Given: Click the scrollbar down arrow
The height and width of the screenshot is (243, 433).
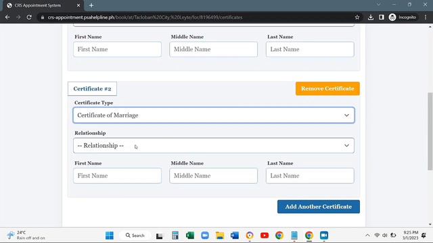Looking at the screenshot, I should pyautogui.click(x=430, y=224).
